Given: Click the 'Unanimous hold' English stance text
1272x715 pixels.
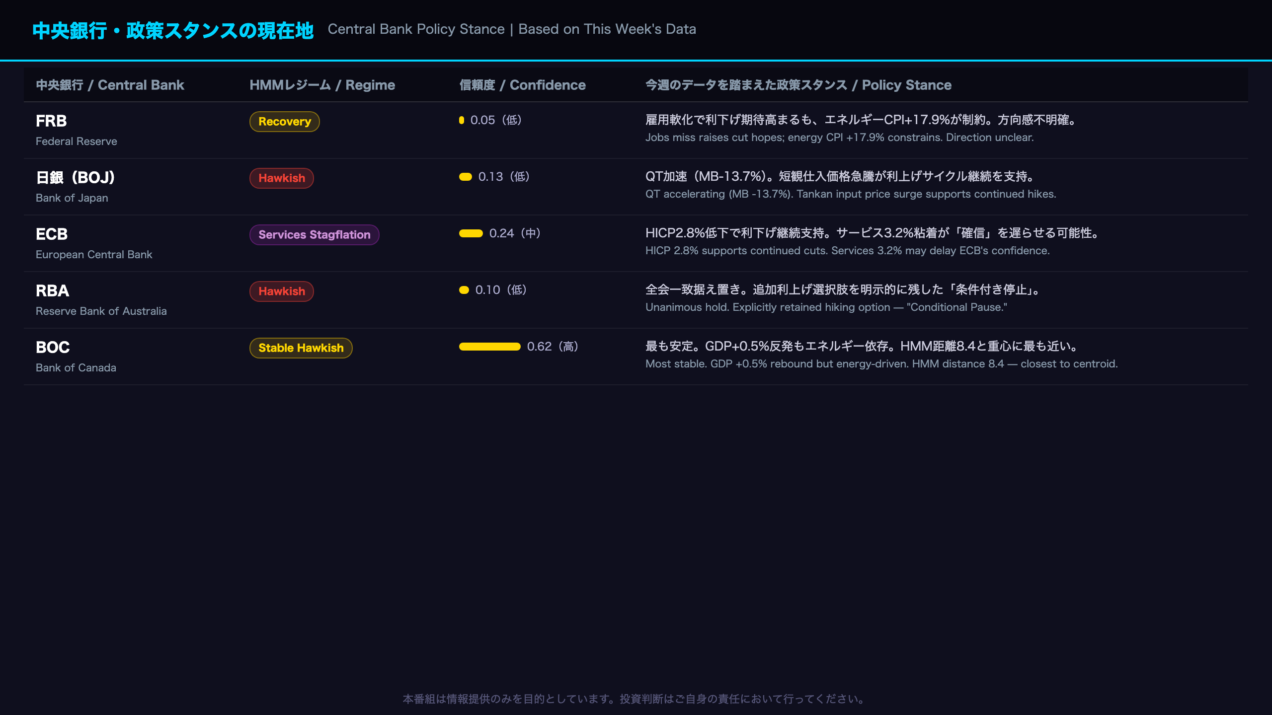Looking at the screenshot, I should [826, 307].
